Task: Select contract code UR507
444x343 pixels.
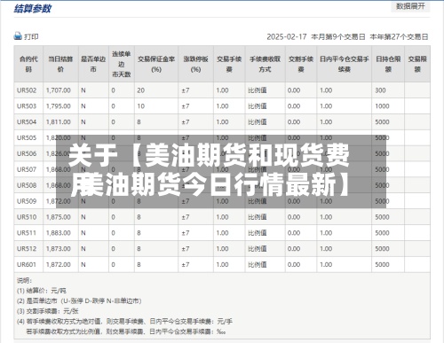Action: coord(27,169)
